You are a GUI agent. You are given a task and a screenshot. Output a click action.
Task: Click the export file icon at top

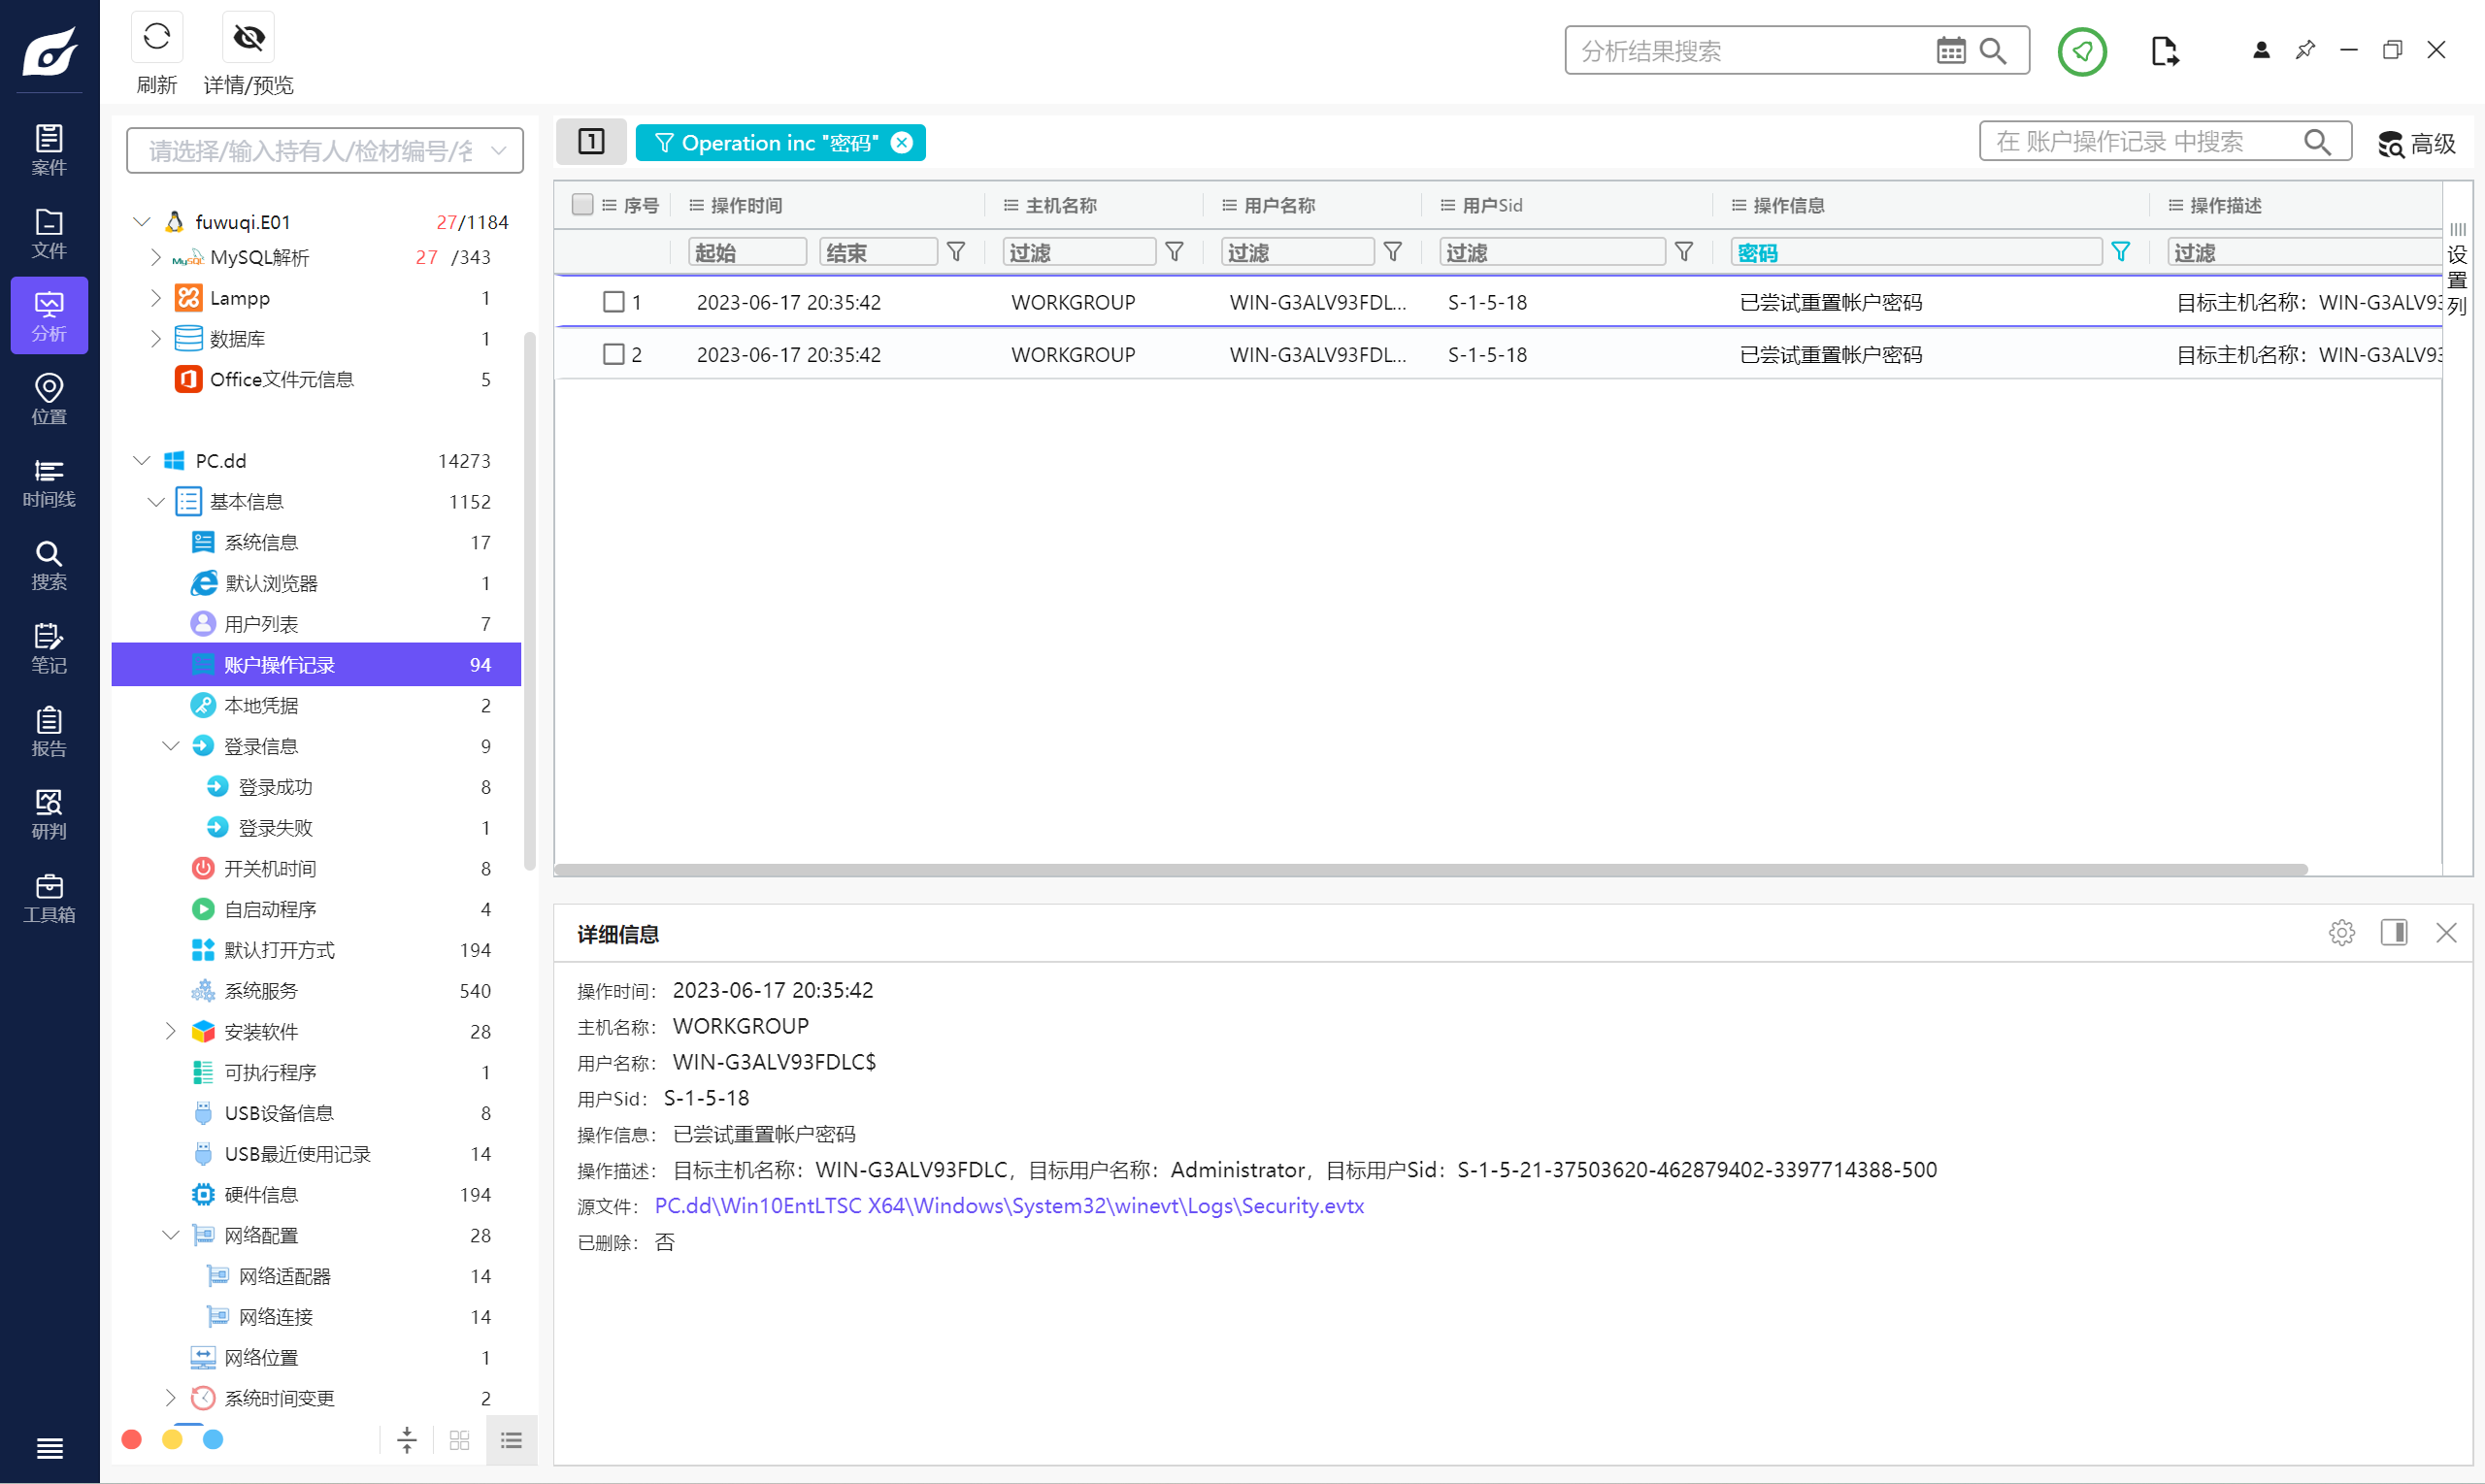coord(2164,51)
